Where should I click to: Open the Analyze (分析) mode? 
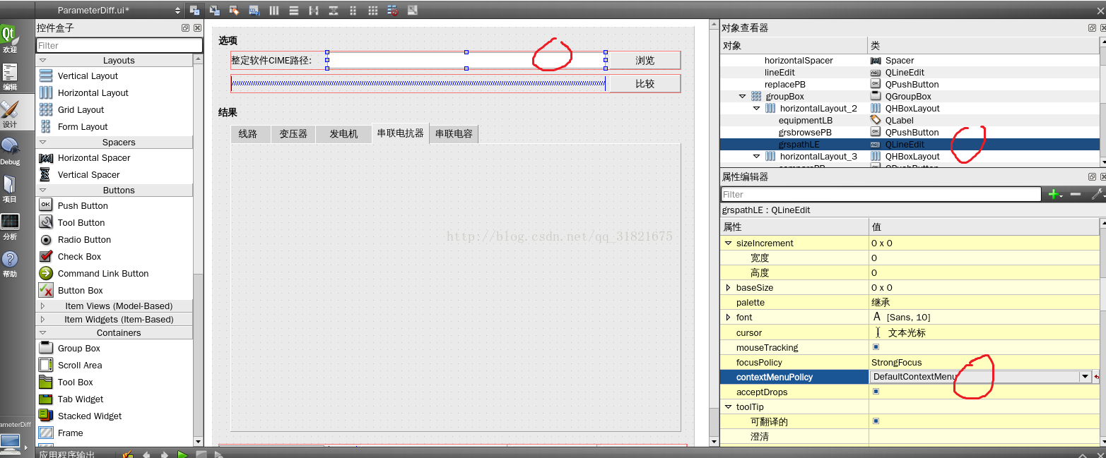(9, 227)
